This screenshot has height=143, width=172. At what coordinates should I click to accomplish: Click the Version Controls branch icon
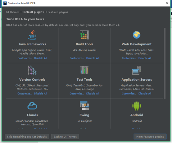32,70
